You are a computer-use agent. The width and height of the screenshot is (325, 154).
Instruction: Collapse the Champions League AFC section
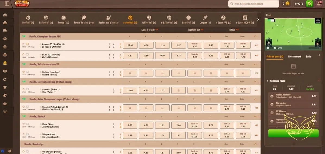click(255, 36)
